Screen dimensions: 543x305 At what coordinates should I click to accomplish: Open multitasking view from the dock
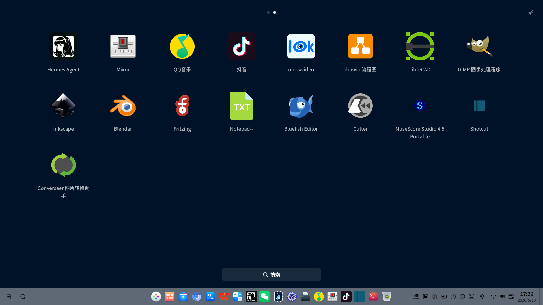(170, 297)
